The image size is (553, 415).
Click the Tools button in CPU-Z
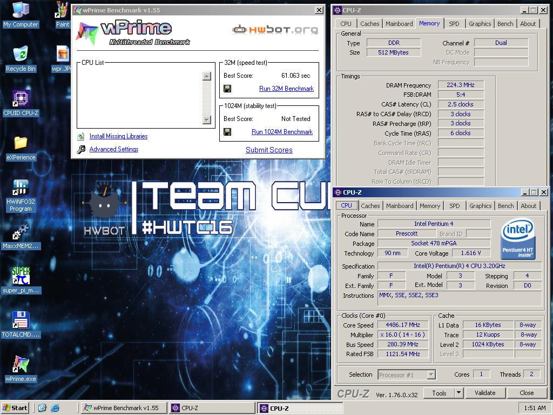pyautogui.click(x=439, y=393)
